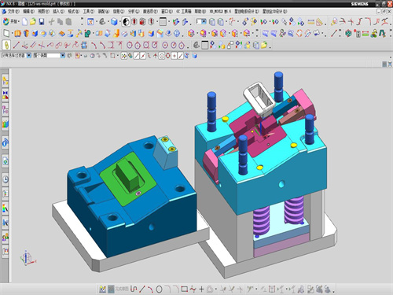
Task: Click the history clock icon in left sidebar
Action: point(6,179)
